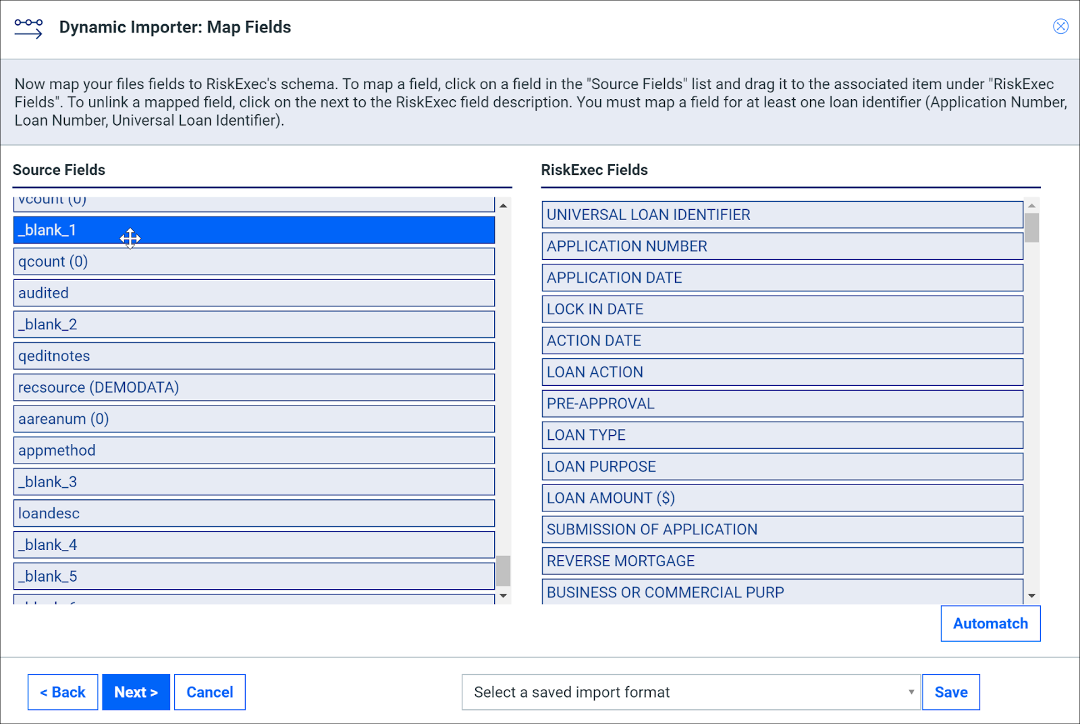Click the PRE-APPROVAL RiskExec field
The width and height of the screenshot is (1080, 724).
coord(782,403)
